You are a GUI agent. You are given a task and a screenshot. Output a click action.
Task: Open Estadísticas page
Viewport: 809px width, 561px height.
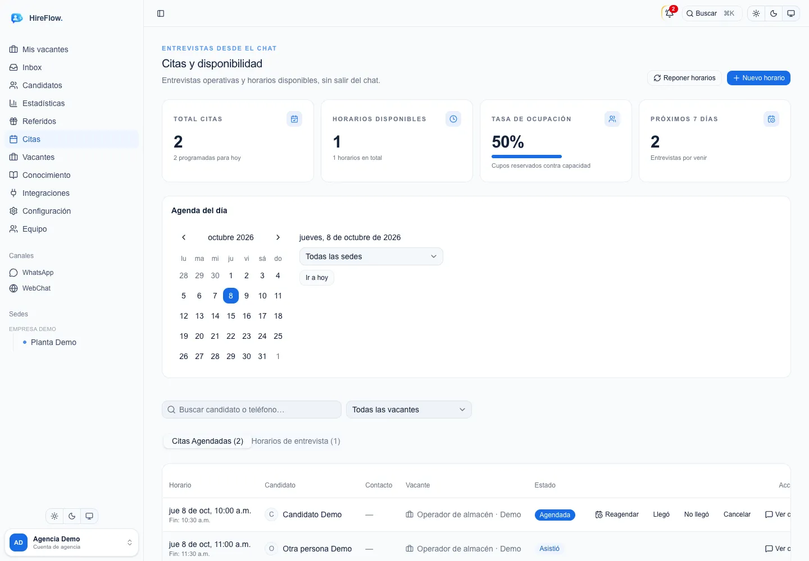click(x=71, y=103)
